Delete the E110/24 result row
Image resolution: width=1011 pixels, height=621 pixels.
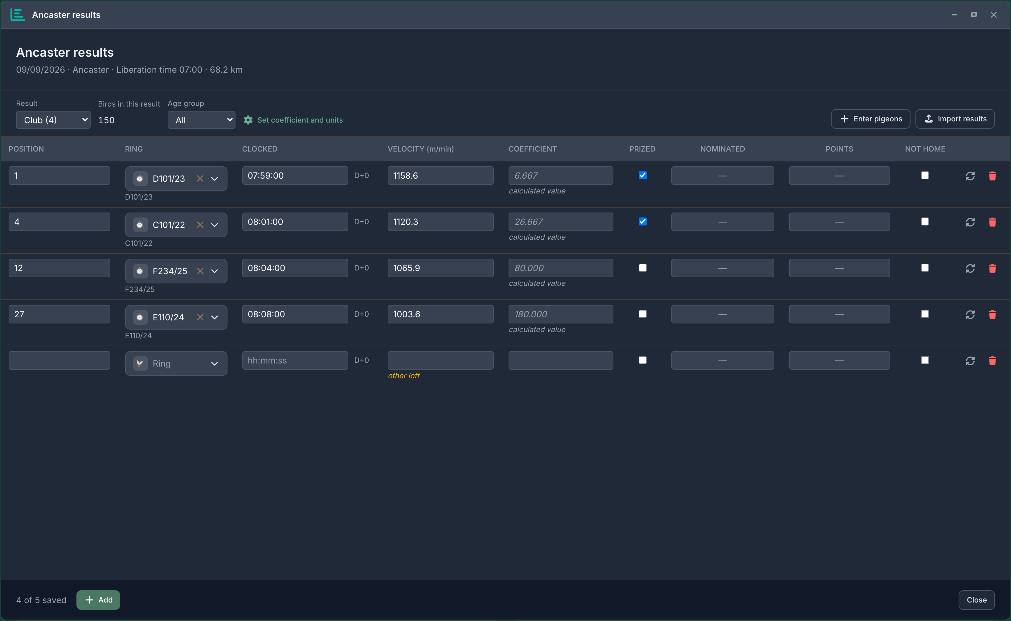(x=992, y=315)
